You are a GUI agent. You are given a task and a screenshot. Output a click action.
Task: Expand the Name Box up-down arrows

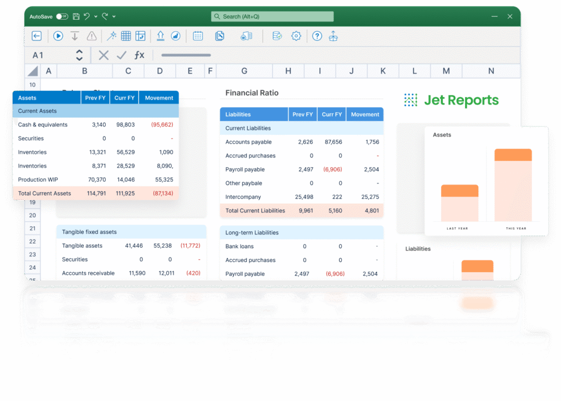pyautogui.click(x=79, y=55)
